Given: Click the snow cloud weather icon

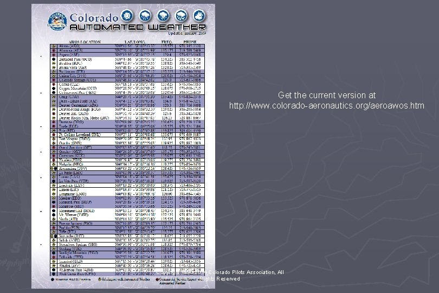Looking at the screenshot, I should [x=181, y=15].
